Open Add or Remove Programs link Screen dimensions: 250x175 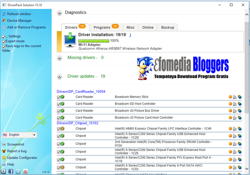click(26, 27)
